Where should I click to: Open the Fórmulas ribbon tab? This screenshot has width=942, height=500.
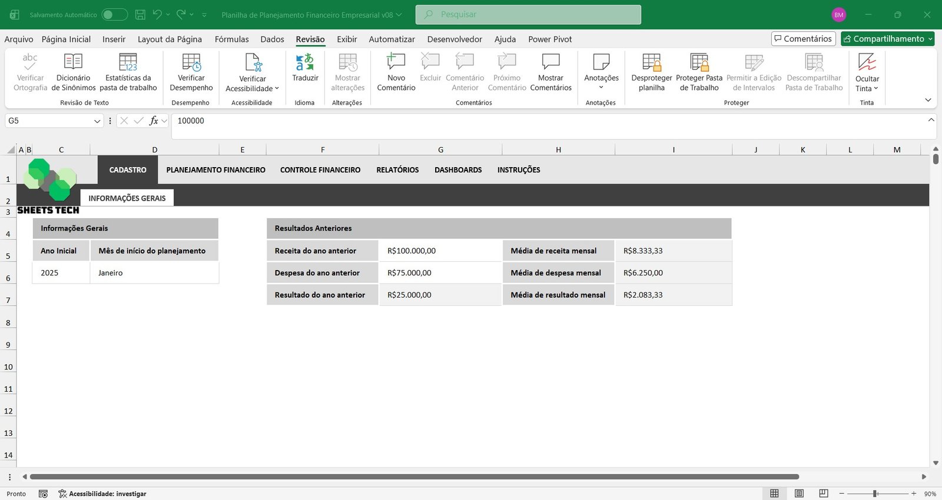click(231, 39)
